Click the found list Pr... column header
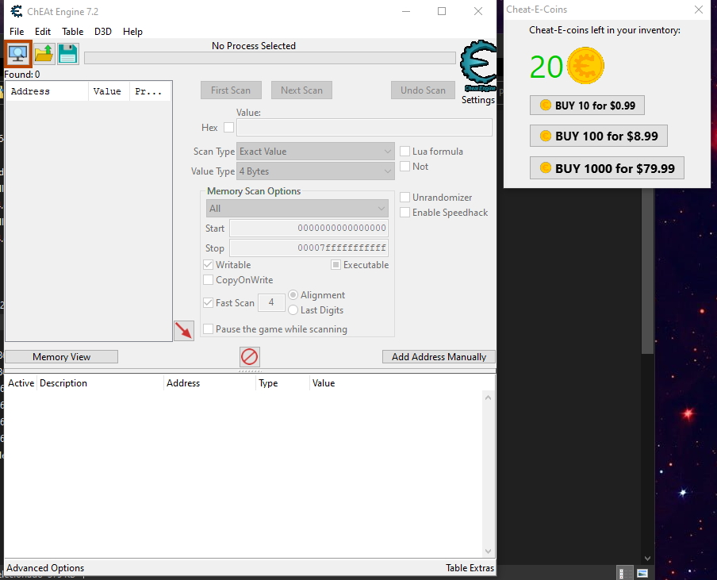 click(x=150, y=91)
